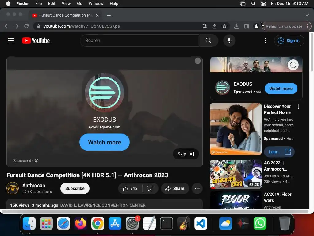Open the AC2019 Floor Wars thumbnail
The image size is (314, 236).
click(x=236, y=200)
